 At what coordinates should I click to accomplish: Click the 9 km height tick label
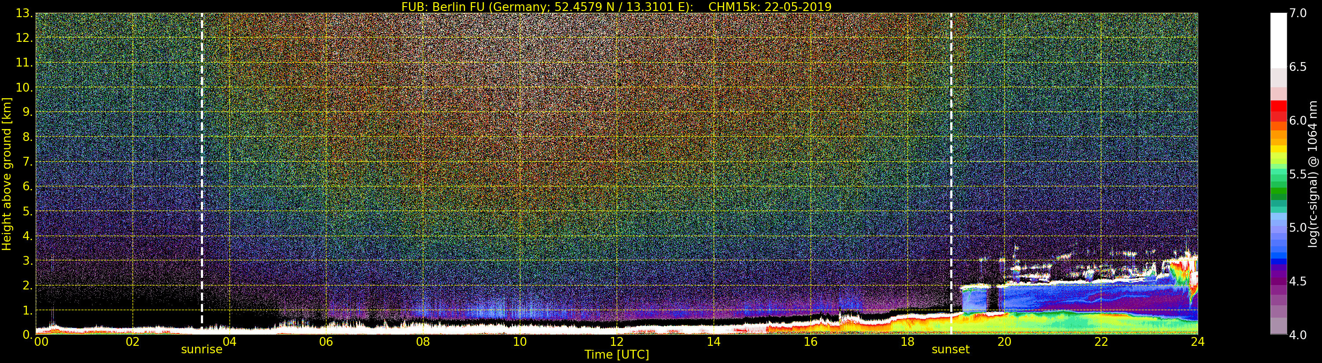(27, 112)
